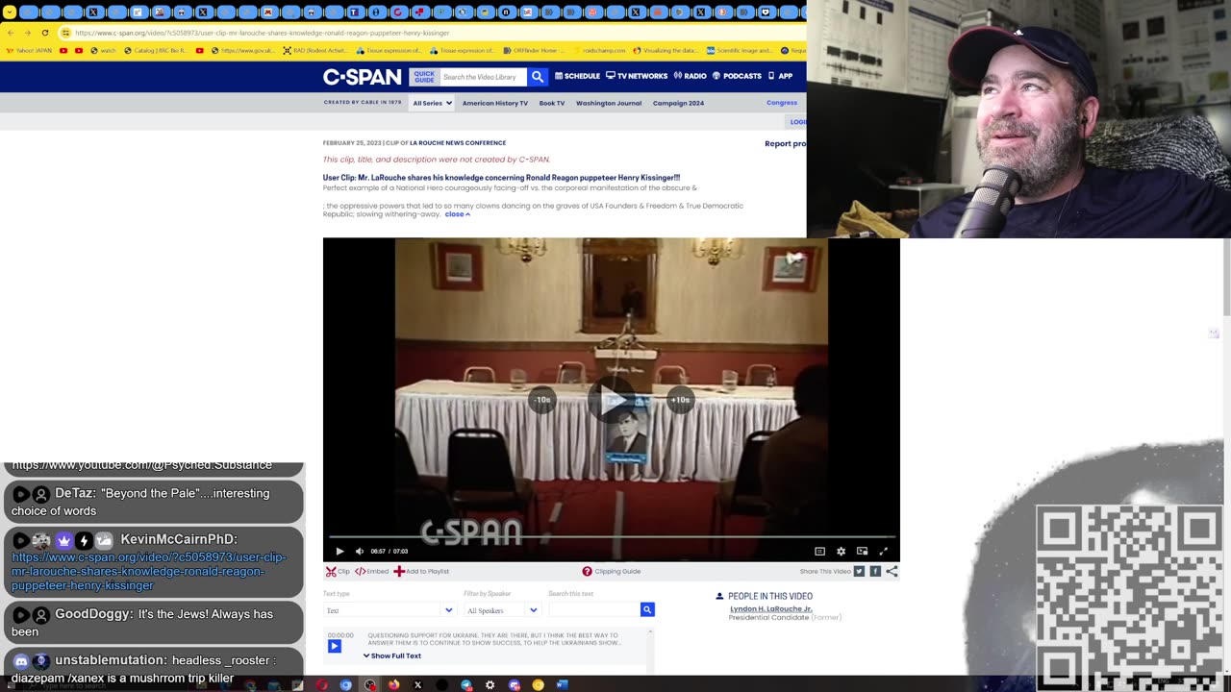Open the La Rouche News Conference link

(458, 143)
